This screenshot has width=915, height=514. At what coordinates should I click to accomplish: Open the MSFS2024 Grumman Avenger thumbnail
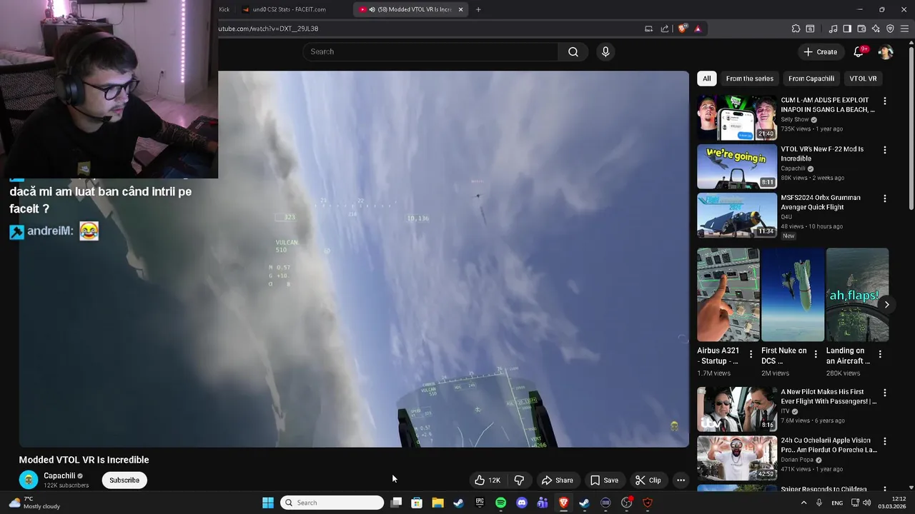point(737,215)
